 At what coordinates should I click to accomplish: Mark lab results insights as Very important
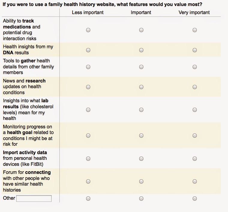tap(195, 110)
